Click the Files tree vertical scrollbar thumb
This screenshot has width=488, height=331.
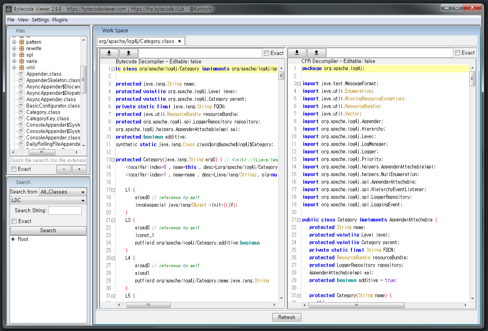point(83,80)
